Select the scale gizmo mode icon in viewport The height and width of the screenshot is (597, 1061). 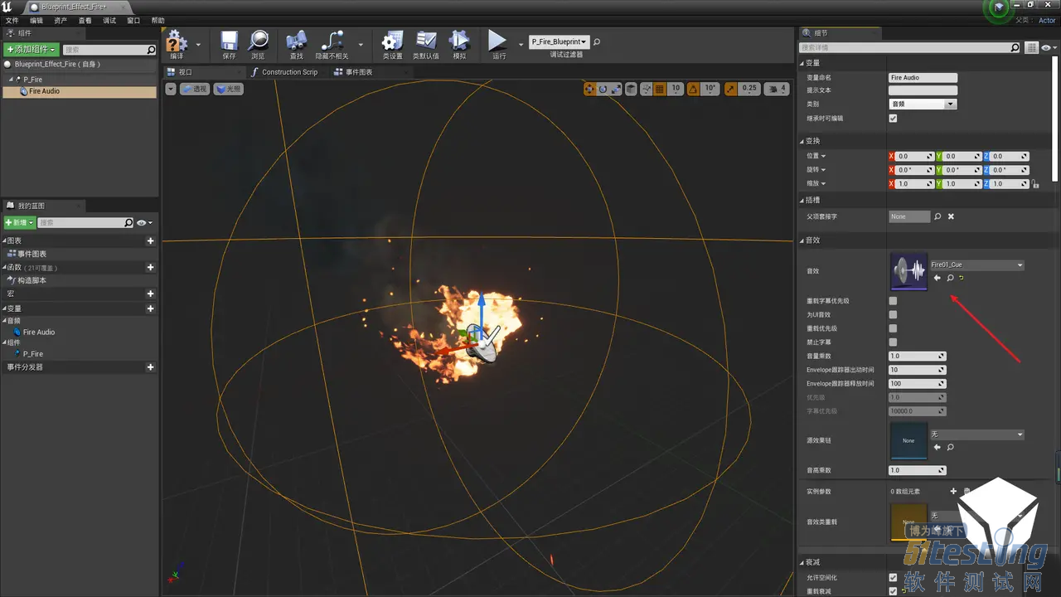[x=617, y=89]
